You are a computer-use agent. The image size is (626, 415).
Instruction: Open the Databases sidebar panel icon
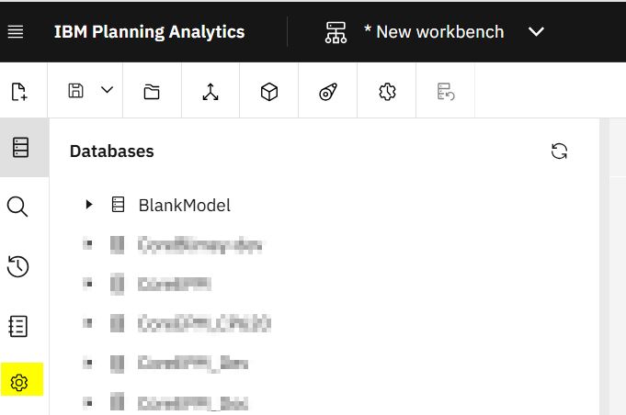[x=18, y=148]
